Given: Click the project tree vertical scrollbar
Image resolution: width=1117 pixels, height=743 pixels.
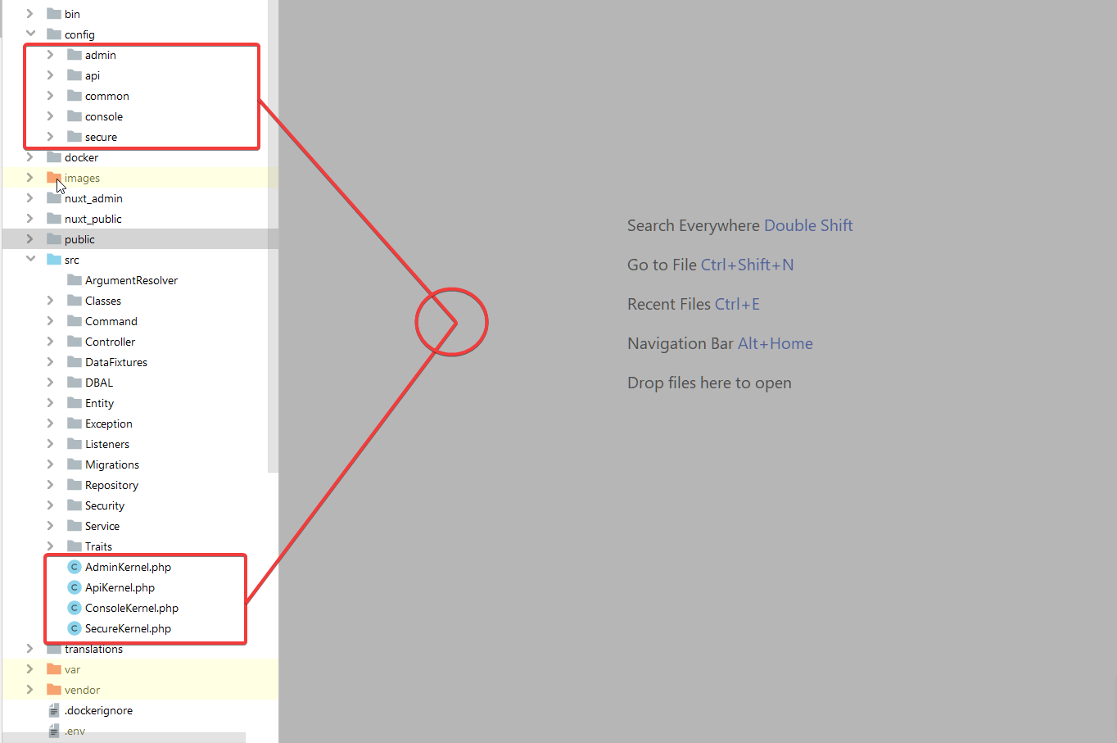Looking at the screenshot, I should [273, 236].
